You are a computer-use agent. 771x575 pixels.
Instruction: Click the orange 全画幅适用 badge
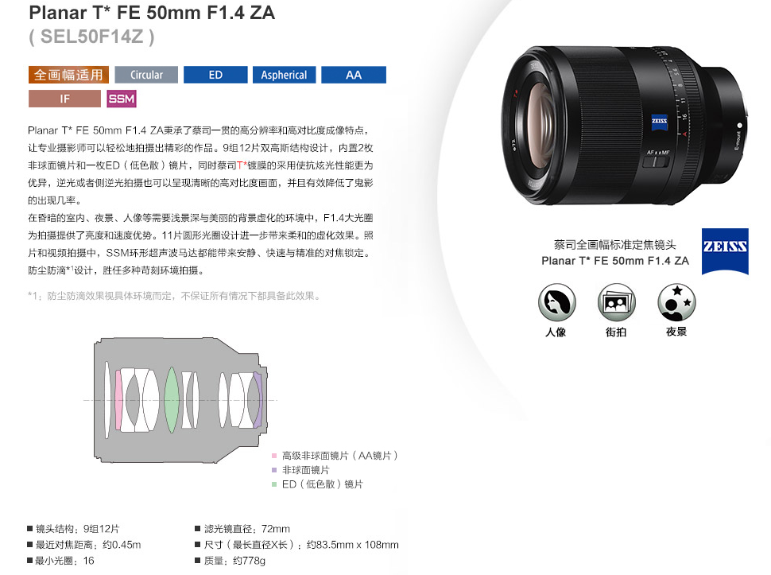(68, 75)
